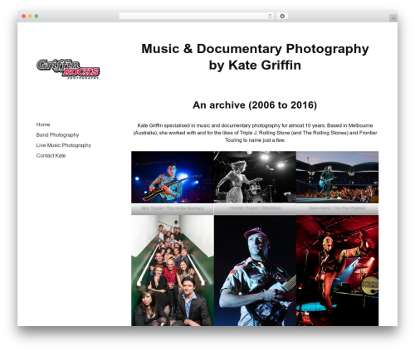Reload the page with the refresh icon
Screen dimensions: 415x351
coord(270,16)
